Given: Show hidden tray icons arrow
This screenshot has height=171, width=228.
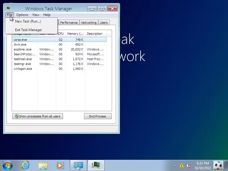Looking at the screenshot, I should click(x=174, y=166).
